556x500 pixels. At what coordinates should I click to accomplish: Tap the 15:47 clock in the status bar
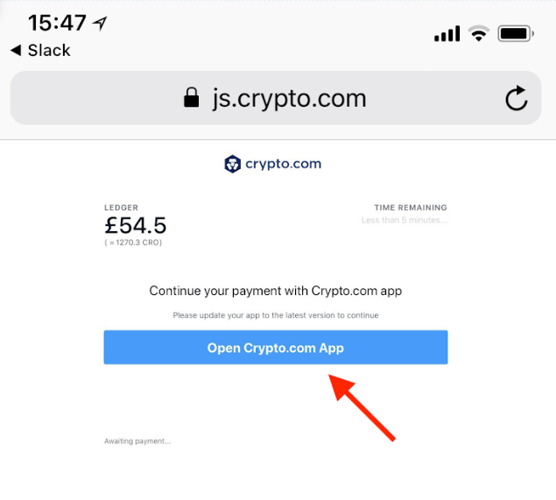pyautogui.click(x=57, y=23)
